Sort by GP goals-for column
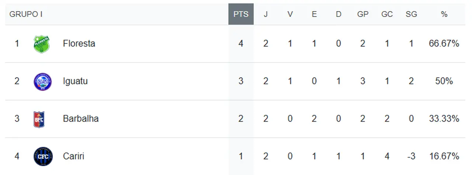The height and width of the screenshot is (175, 472). click(363, 14)
